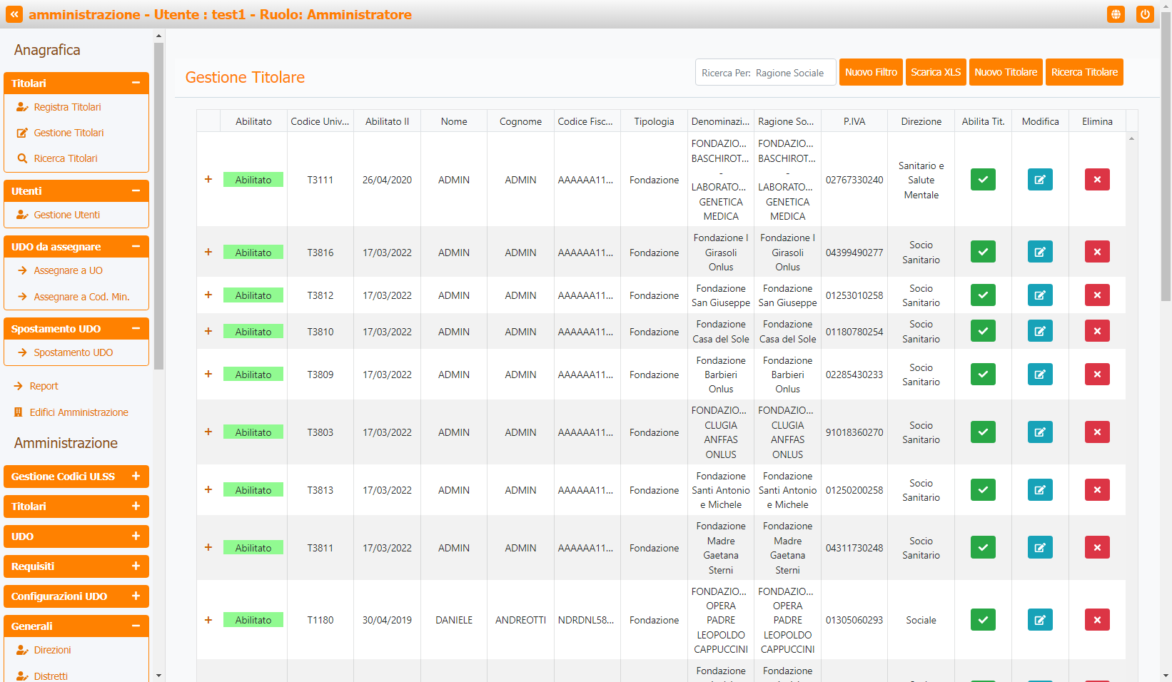Delete Santi Antonio e Michele row
This screenshot has width=1172, height=682.
click(1097, 490)
